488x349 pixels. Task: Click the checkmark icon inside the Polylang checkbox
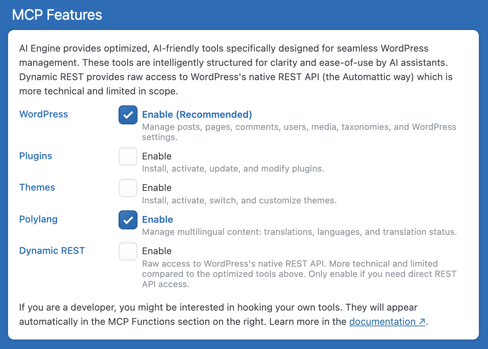point(128,219)
